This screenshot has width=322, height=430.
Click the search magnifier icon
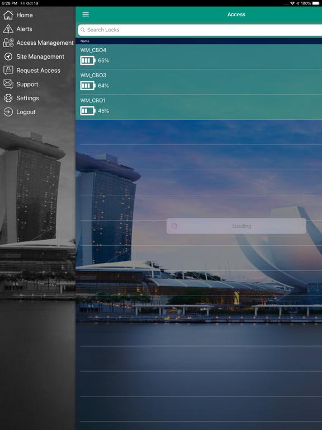click(83, 30)
